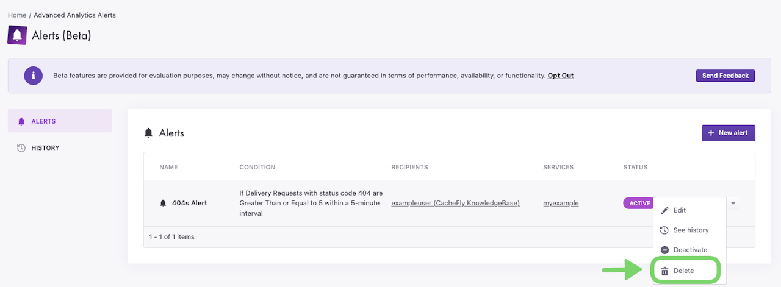Click the bell icon beside the 404s Alert name

(x=163, y=203)
